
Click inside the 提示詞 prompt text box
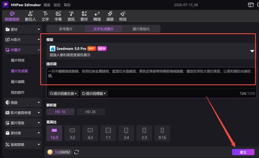151,78
